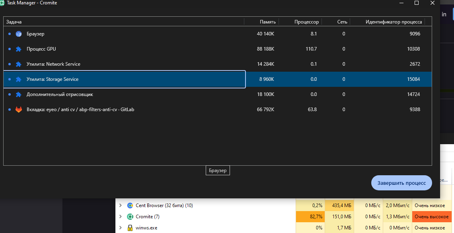Expand the Cromite process group
Screen dimensions: 454x233
point(121,217)
